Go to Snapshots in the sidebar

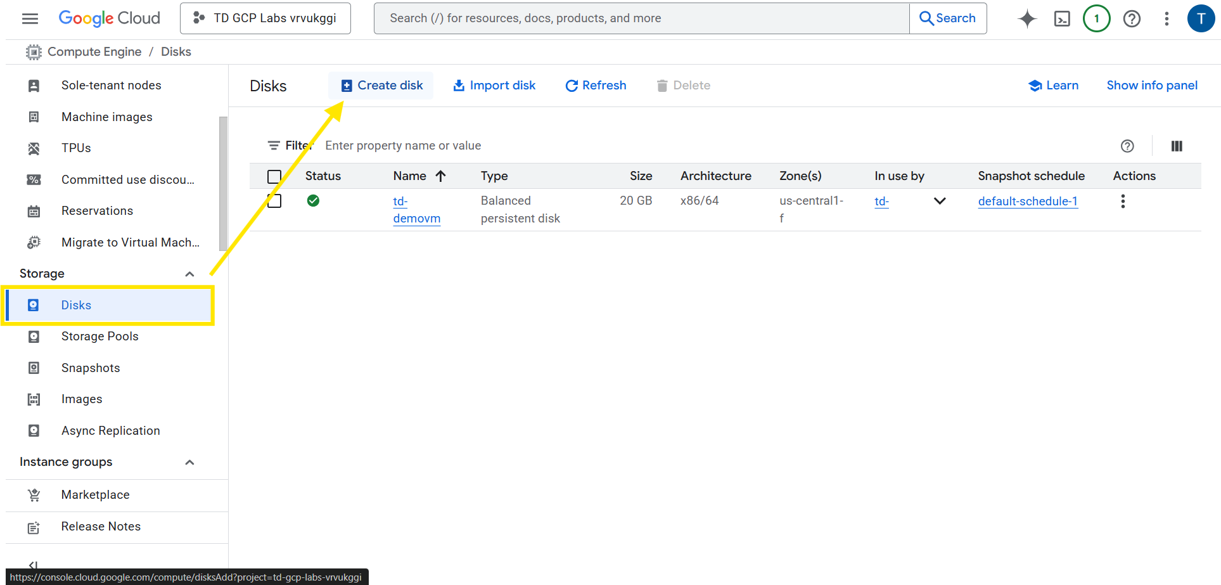tap(91, 368)
